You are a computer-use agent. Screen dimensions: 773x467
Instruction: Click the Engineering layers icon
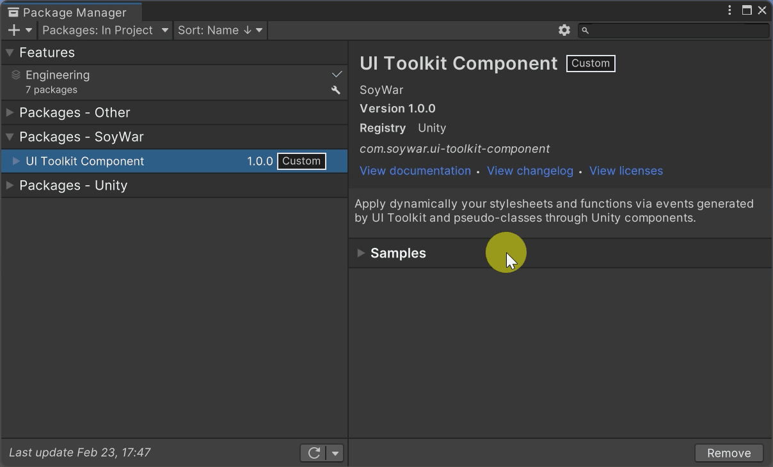[16, 75]
